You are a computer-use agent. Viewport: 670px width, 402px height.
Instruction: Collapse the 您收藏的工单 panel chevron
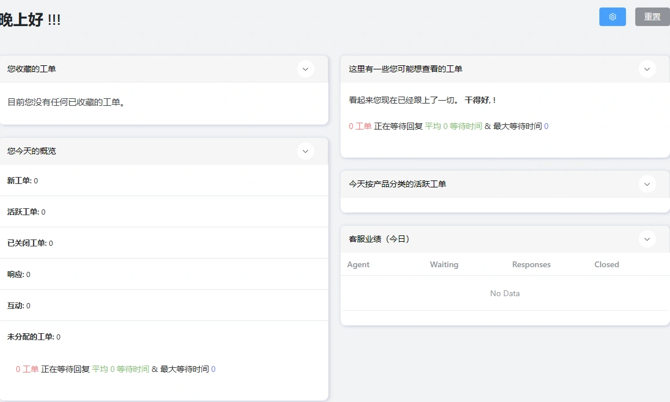[305, 69]
